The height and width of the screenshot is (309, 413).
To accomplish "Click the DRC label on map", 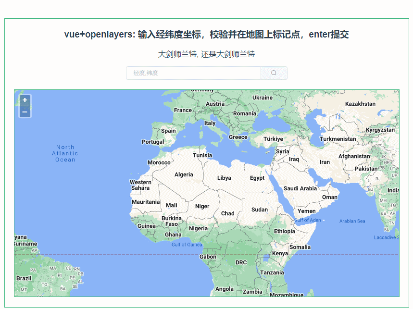I will tap(241, 263).
